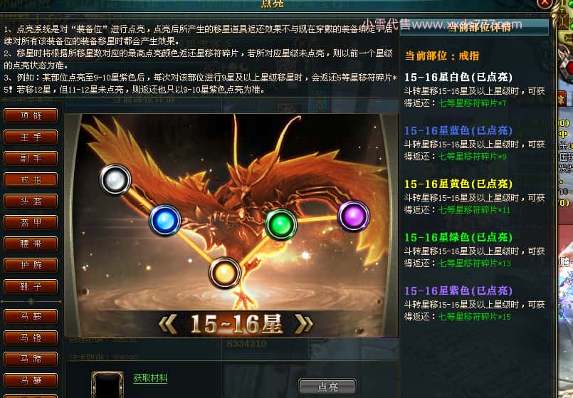Open the 头盔 slot tab

pyautogui.click(x=31, y=201)
